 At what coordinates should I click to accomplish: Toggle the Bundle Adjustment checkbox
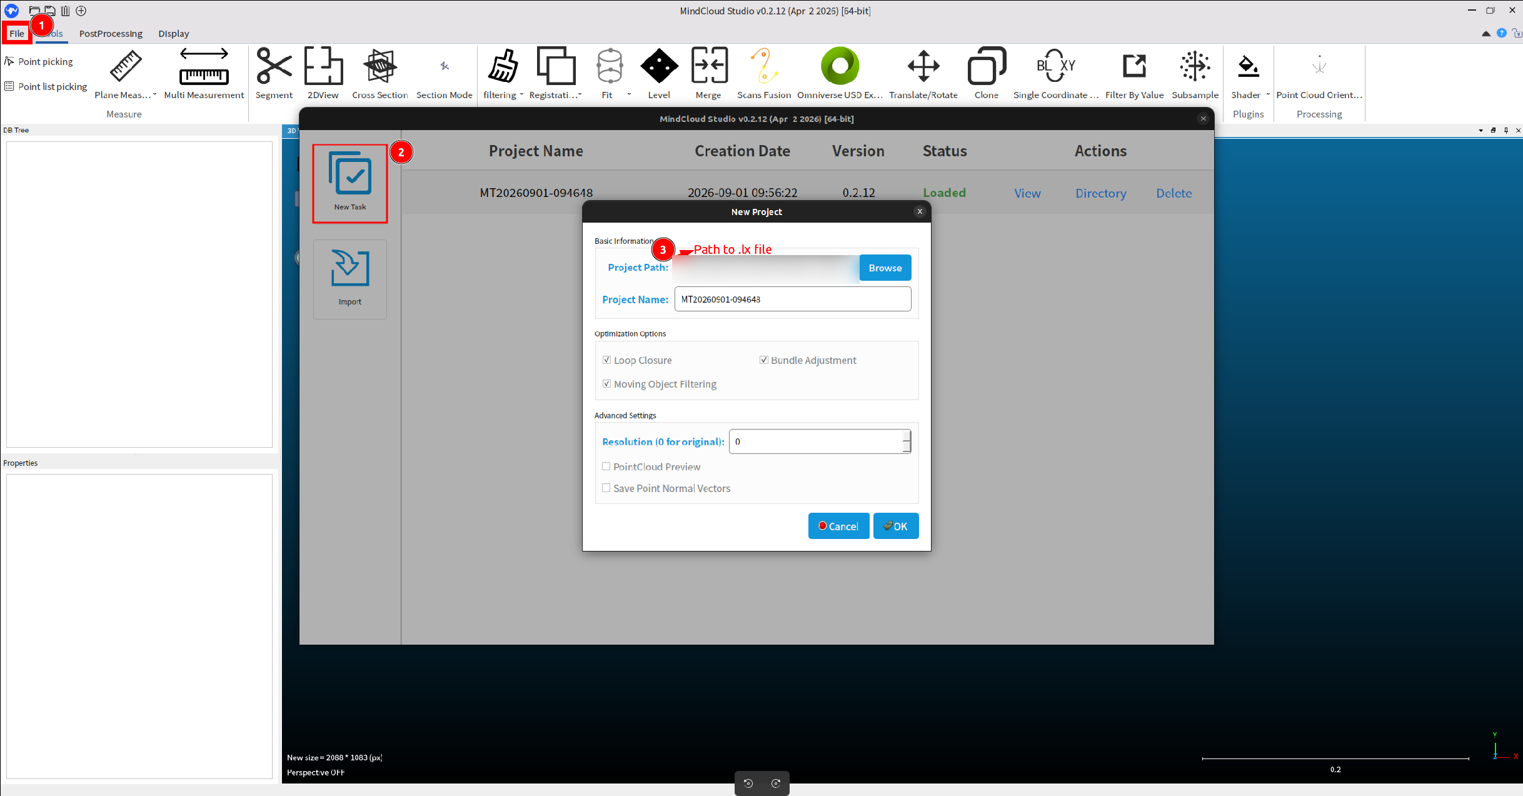point(763,360)
